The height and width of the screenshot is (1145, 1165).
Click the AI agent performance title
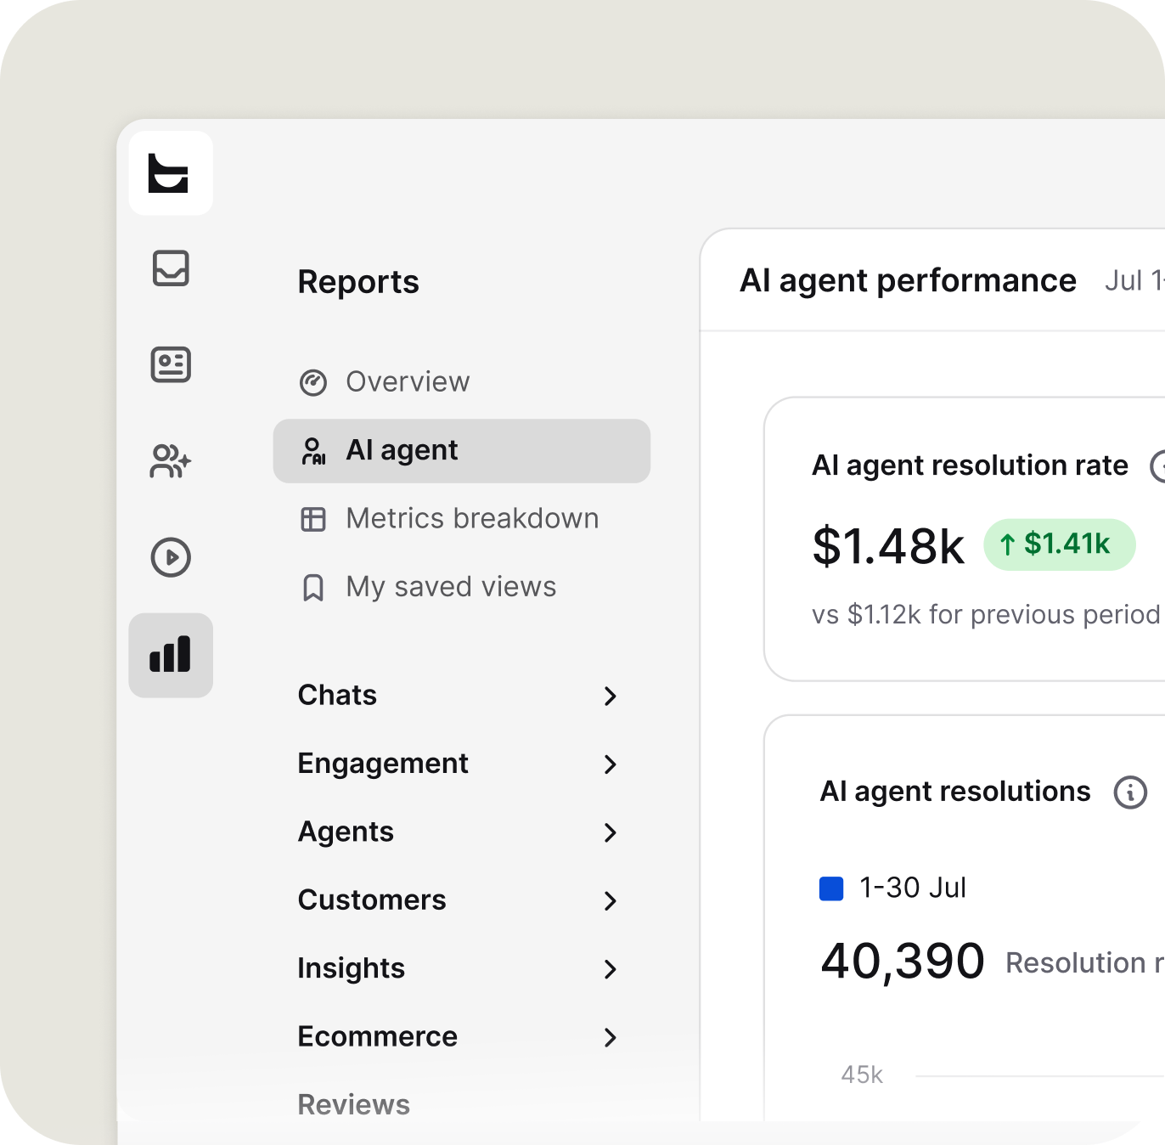point(908,281)
